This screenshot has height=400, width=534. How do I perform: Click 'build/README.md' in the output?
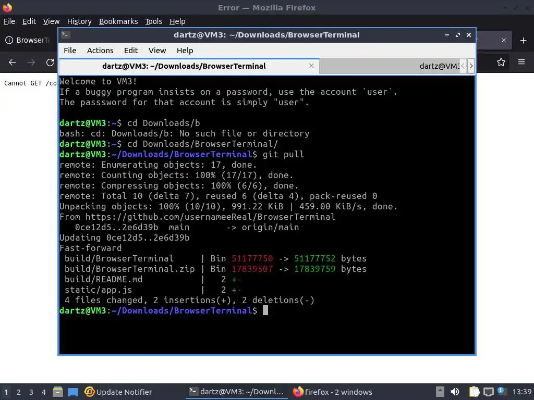point(104,280)
